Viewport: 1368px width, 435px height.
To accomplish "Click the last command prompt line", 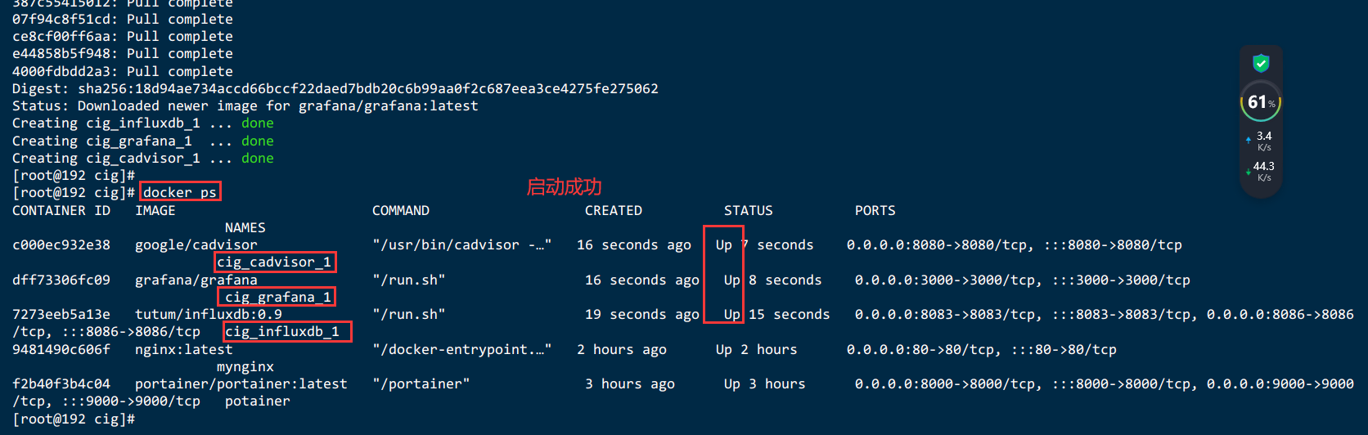I will tap(74, 419).
